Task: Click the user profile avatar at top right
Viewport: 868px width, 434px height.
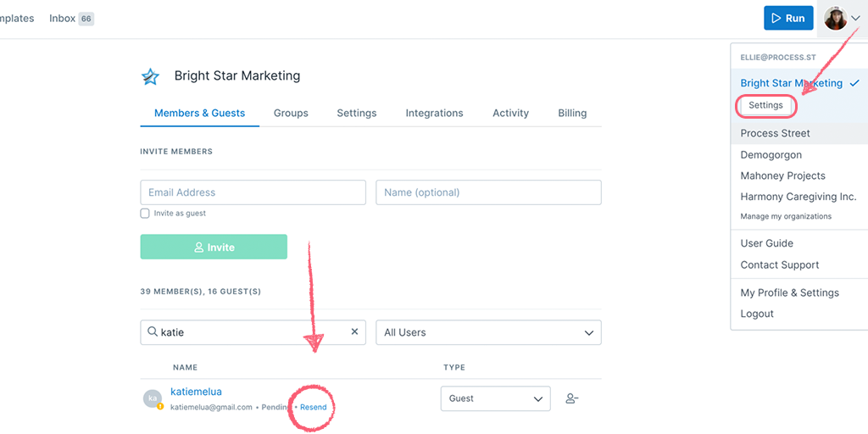Action: coord(835,18)
